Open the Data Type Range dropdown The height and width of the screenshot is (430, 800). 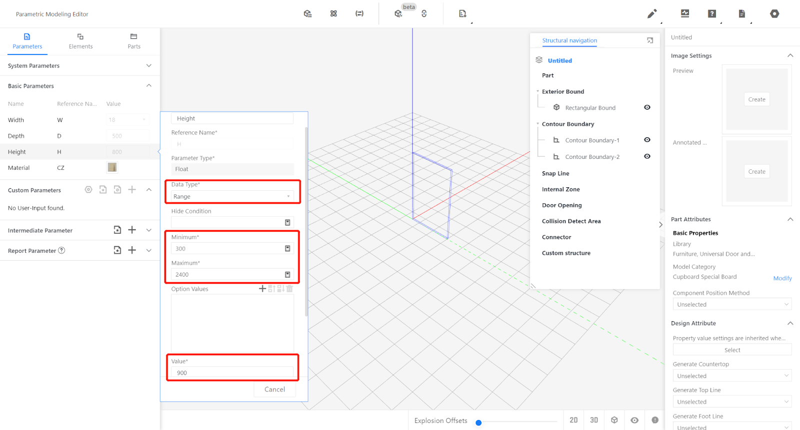pos(232,197)
